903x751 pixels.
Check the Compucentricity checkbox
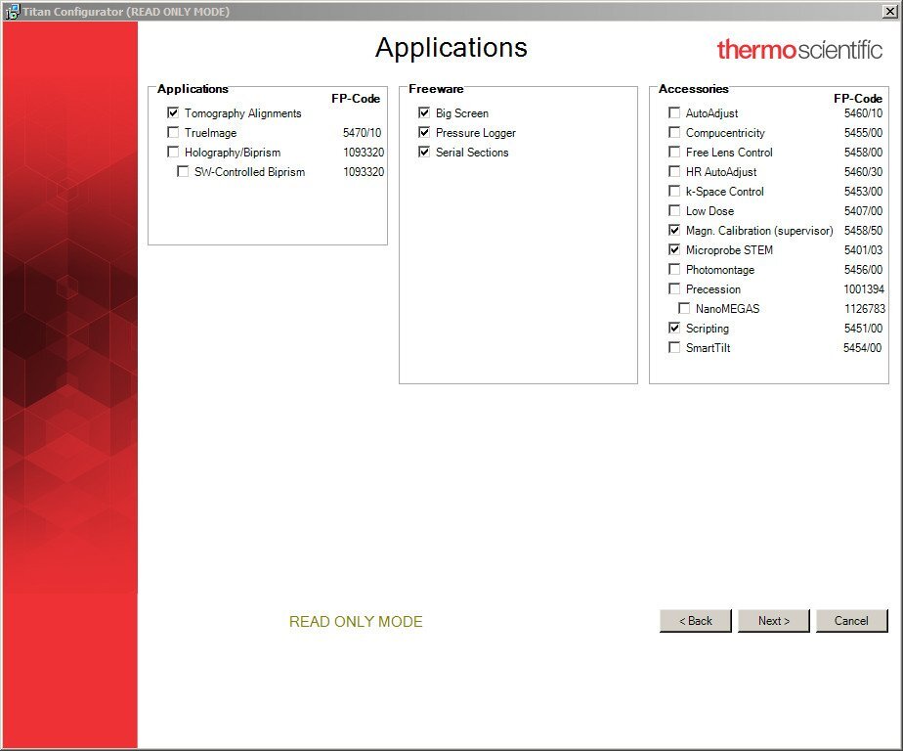tap(674, 133)
